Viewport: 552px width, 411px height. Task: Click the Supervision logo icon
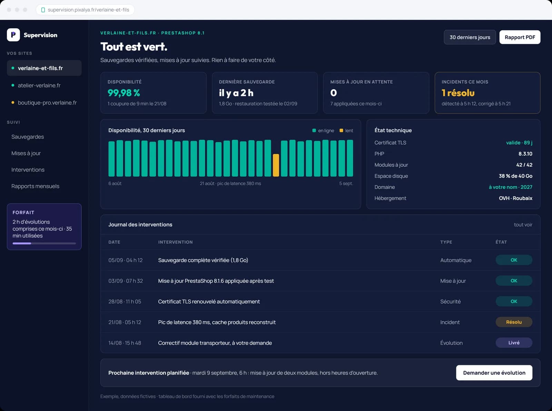(13, 35)
